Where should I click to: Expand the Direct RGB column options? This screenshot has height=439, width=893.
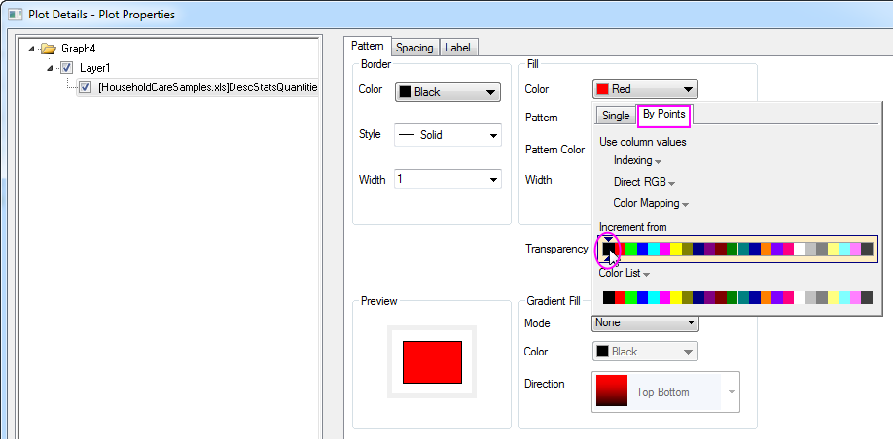[644, 183]
